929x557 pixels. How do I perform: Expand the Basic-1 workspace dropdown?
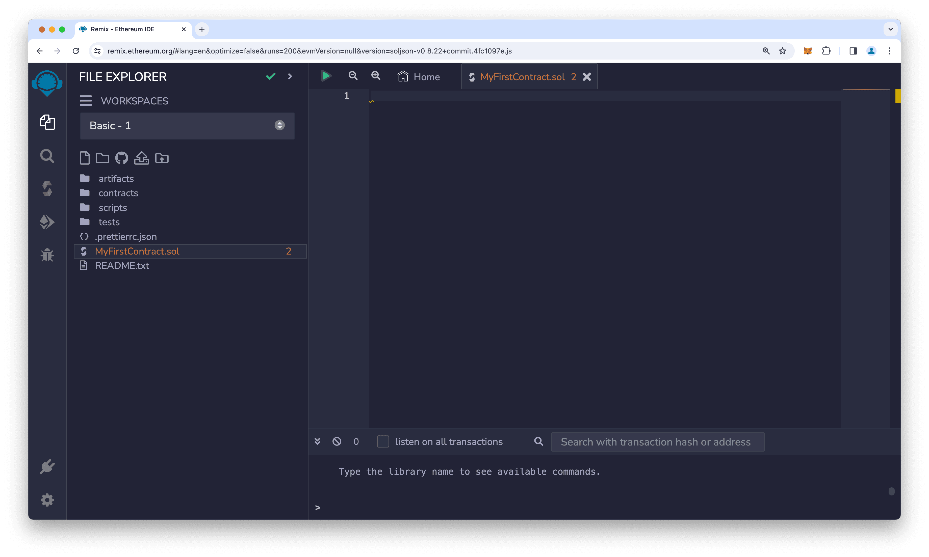point(279,125)
